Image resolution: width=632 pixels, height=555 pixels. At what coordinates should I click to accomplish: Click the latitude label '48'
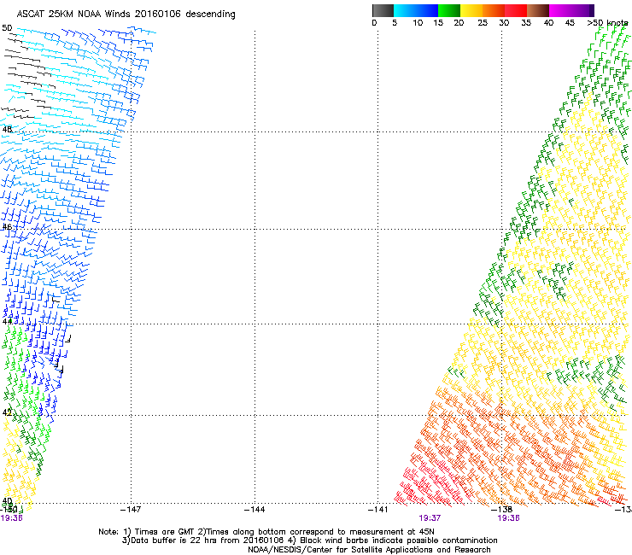coord(7,130)
